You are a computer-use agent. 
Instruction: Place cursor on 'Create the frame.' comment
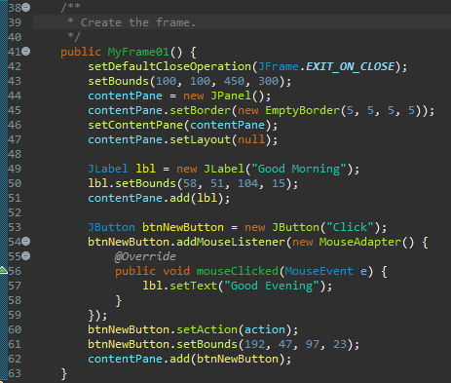(138, 22)
